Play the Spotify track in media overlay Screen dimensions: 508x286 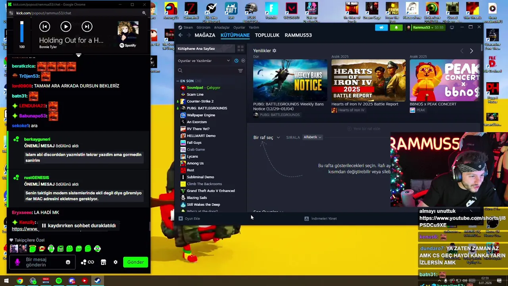pyautogui.click(x=66, y=27)
